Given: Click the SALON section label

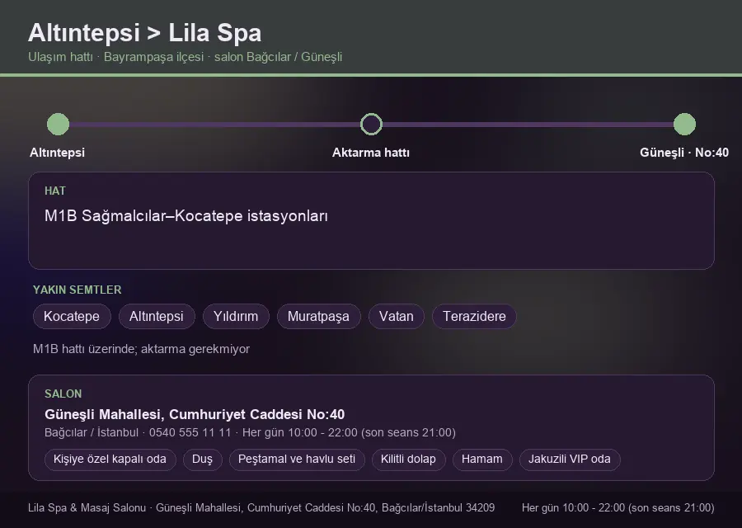Looking at the screenshot, I should click(63, 394).
